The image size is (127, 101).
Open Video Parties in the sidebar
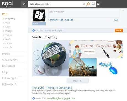pos(10,60)
